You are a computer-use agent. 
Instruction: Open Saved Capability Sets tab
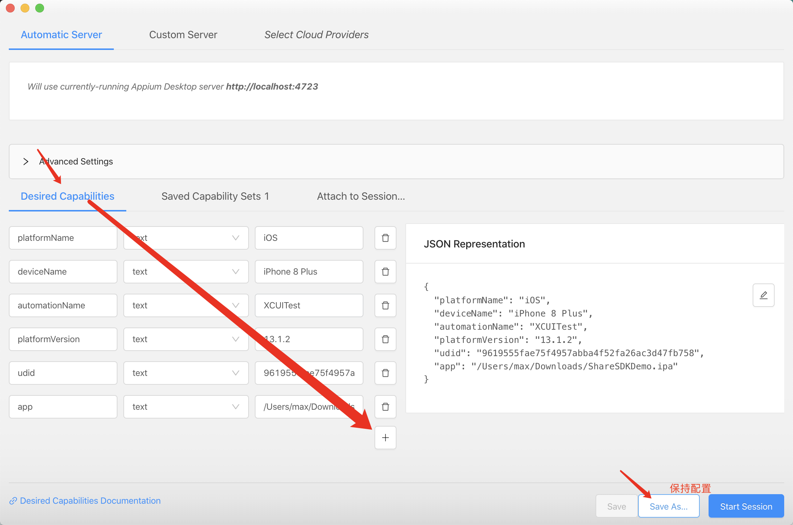pos(215,196)
